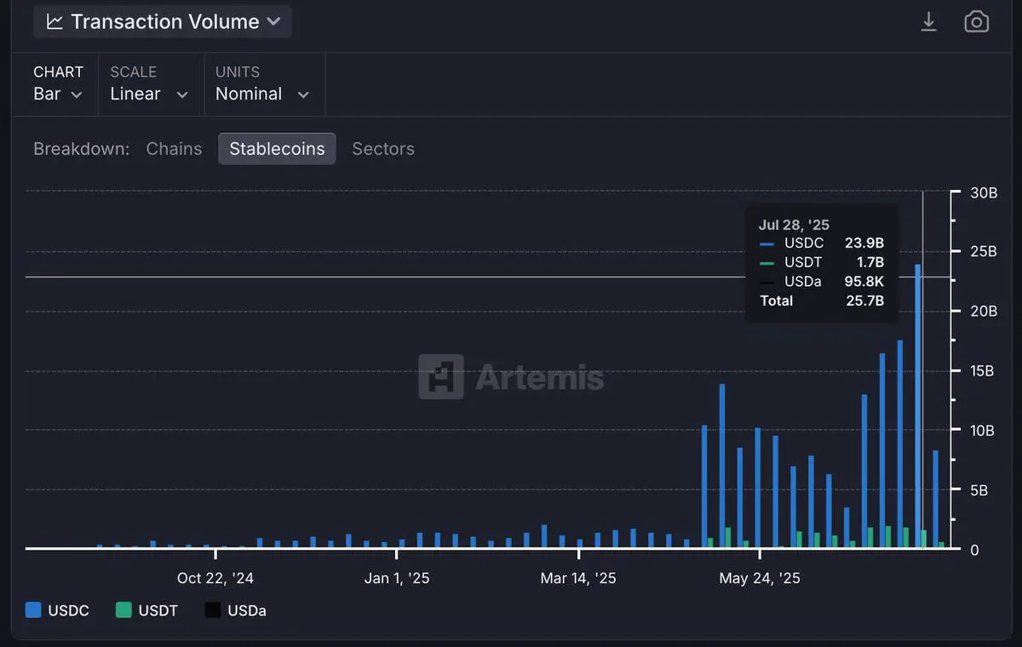Toggle USDa series in the legend
The height and width of the screenshot is (647, 1022).
(x=236, y=610)
